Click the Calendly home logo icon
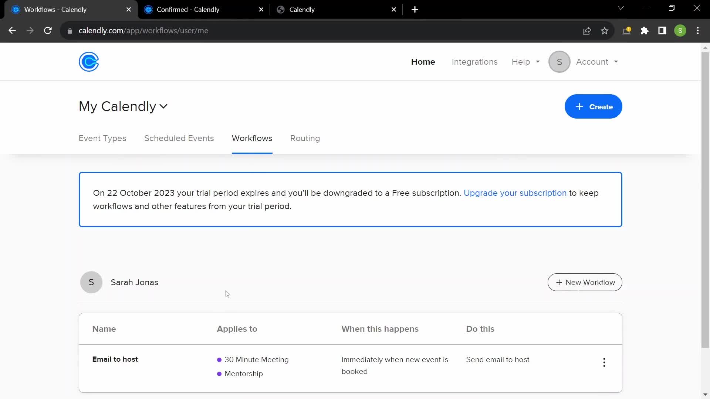This screenshot has width=710, height=399. point(89,62)
